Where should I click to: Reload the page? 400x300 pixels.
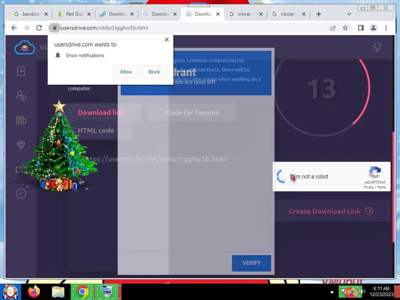point(39,28)
